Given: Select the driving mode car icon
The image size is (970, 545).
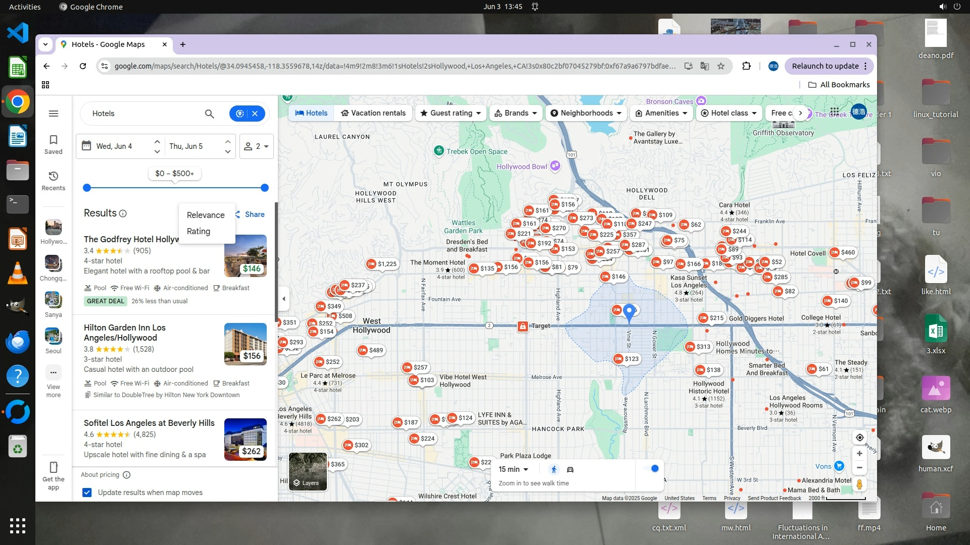Looking at the screenshot, I should 570,469.
